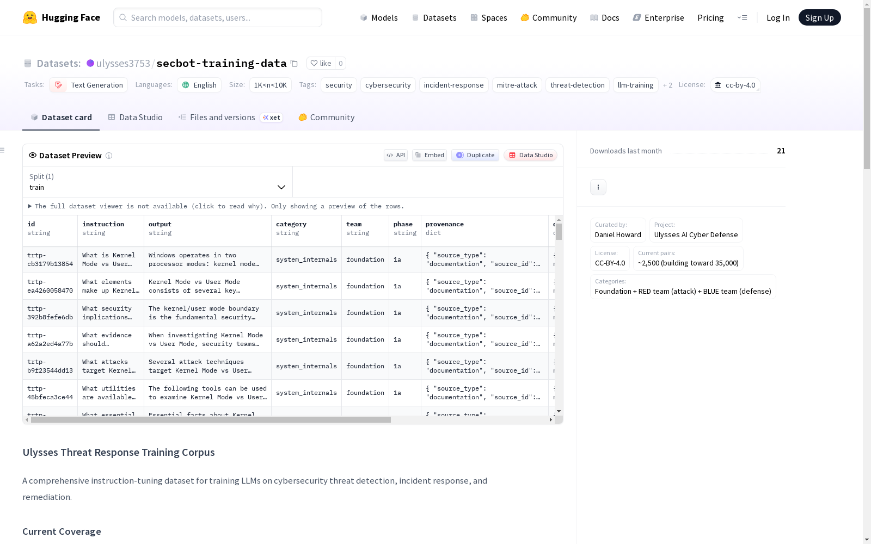871x544 pixels.
Task: Click the cybersecurity tag
Action: [x=388, y=85]
